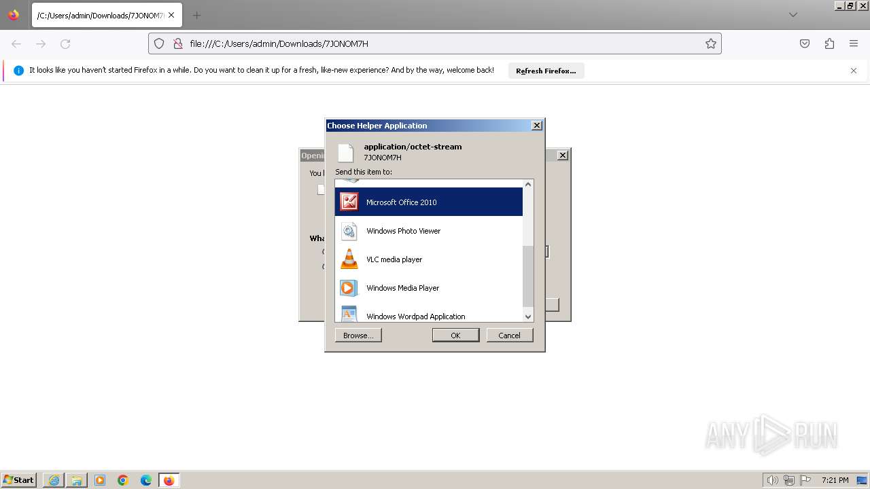Image resolution: width=870 pixels, height=489 pixels.
Task: Select Windows Photo Viewer icon
Action: (349, 231)
